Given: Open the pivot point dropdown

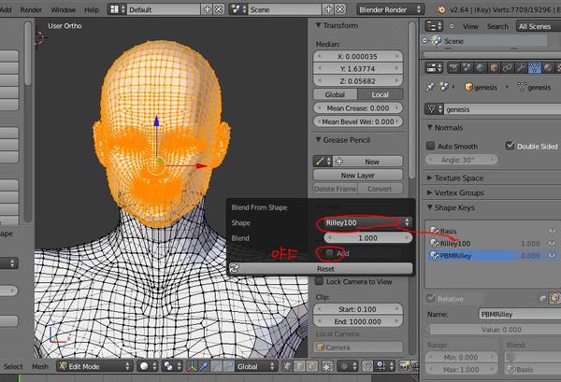Looking at the screenshot, I should point(172,366).
